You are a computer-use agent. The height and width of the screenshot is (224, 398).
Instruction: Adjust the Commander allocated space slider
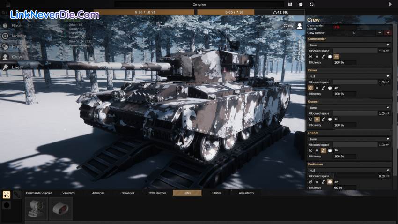(x=355, y=51)
